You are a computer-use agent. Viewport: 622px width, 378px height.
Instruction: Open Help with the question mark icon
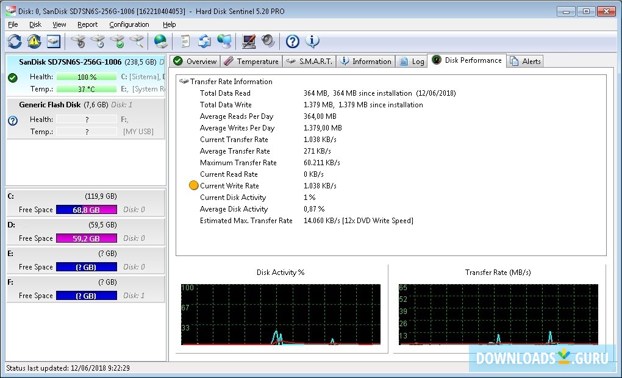click(292, 41)
